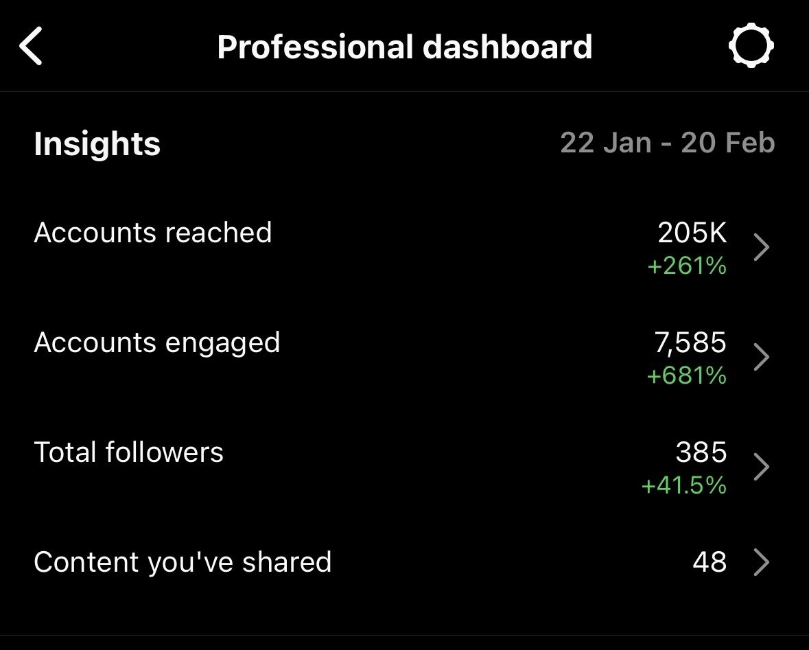
Task: Tap the +41.5% follower growth
Action: pyautogui.click(x=683, y=485)
